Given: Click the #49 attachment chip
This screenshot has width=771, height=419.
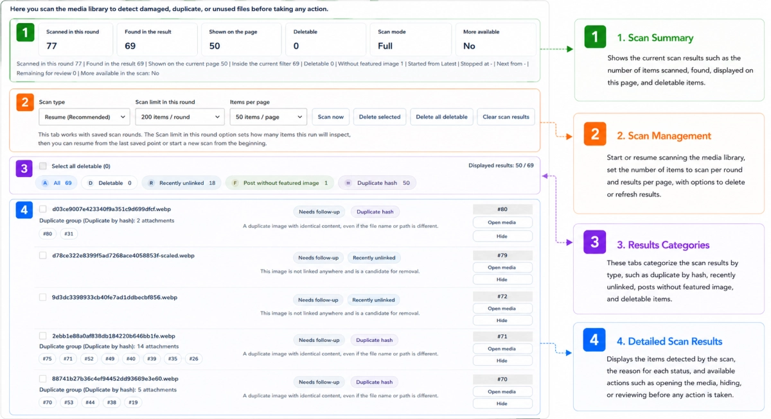Looking at the screenshot, I should point(110,359).
